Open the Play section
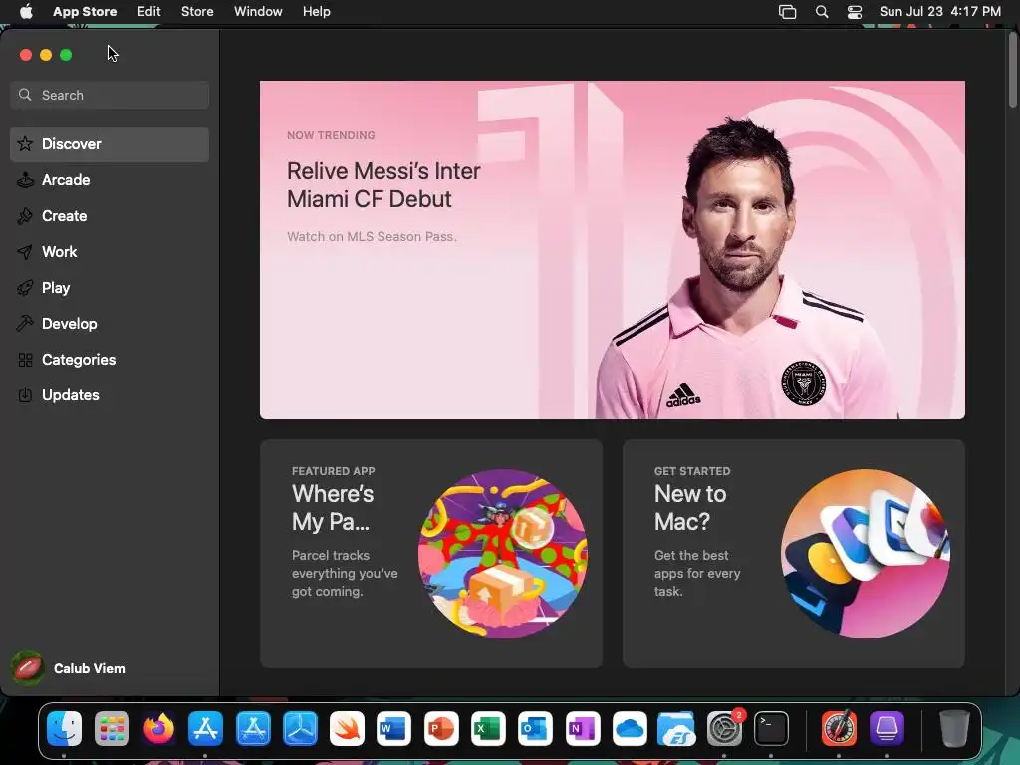Viewport: 1020px width, 765px height. pyautogui.click(x=110, y=288)
